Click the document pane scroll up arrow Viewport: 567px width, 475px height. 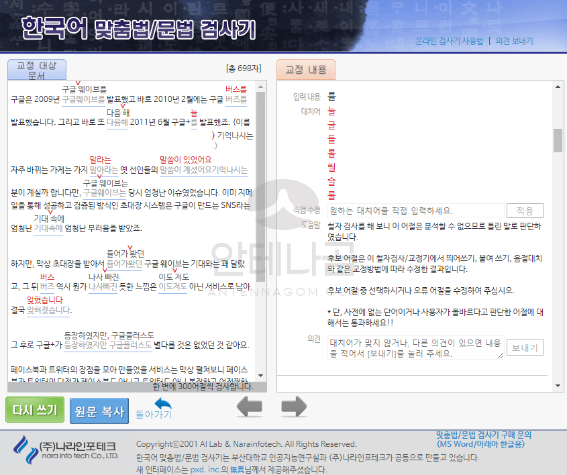[x=261, y=87]
